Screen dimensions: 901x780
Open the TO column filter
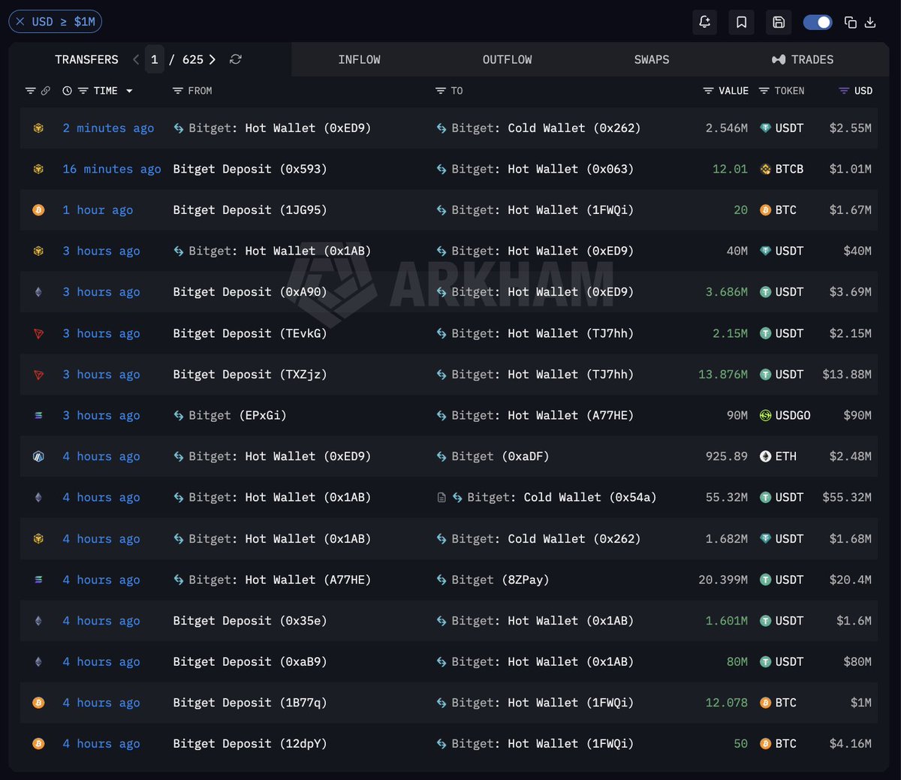coord(441,91)
